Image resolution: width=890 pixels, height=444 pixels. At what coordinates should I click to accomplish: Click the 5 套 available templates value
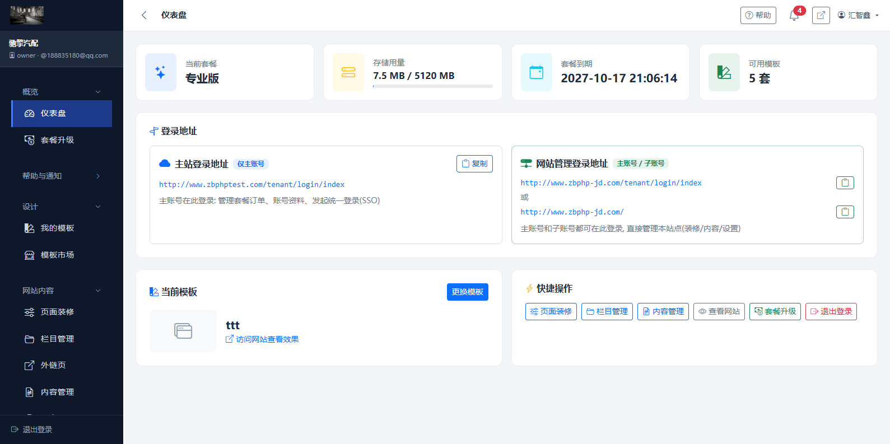pos(759,78)
